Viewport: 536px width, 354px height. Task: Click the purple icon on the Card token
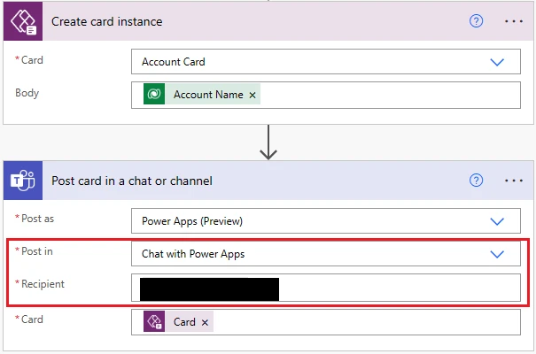click(x=154, y=322)
